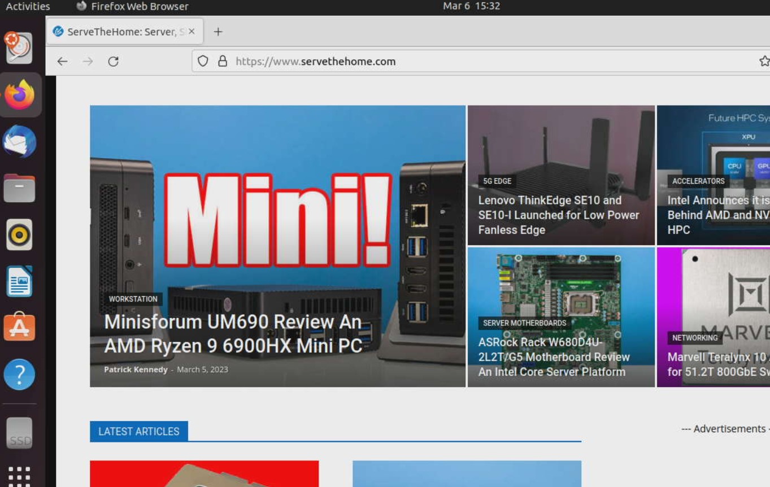Click the browser Back arrow button
Viewport: 770px width, 487px height.
click(x=62, y=62)
